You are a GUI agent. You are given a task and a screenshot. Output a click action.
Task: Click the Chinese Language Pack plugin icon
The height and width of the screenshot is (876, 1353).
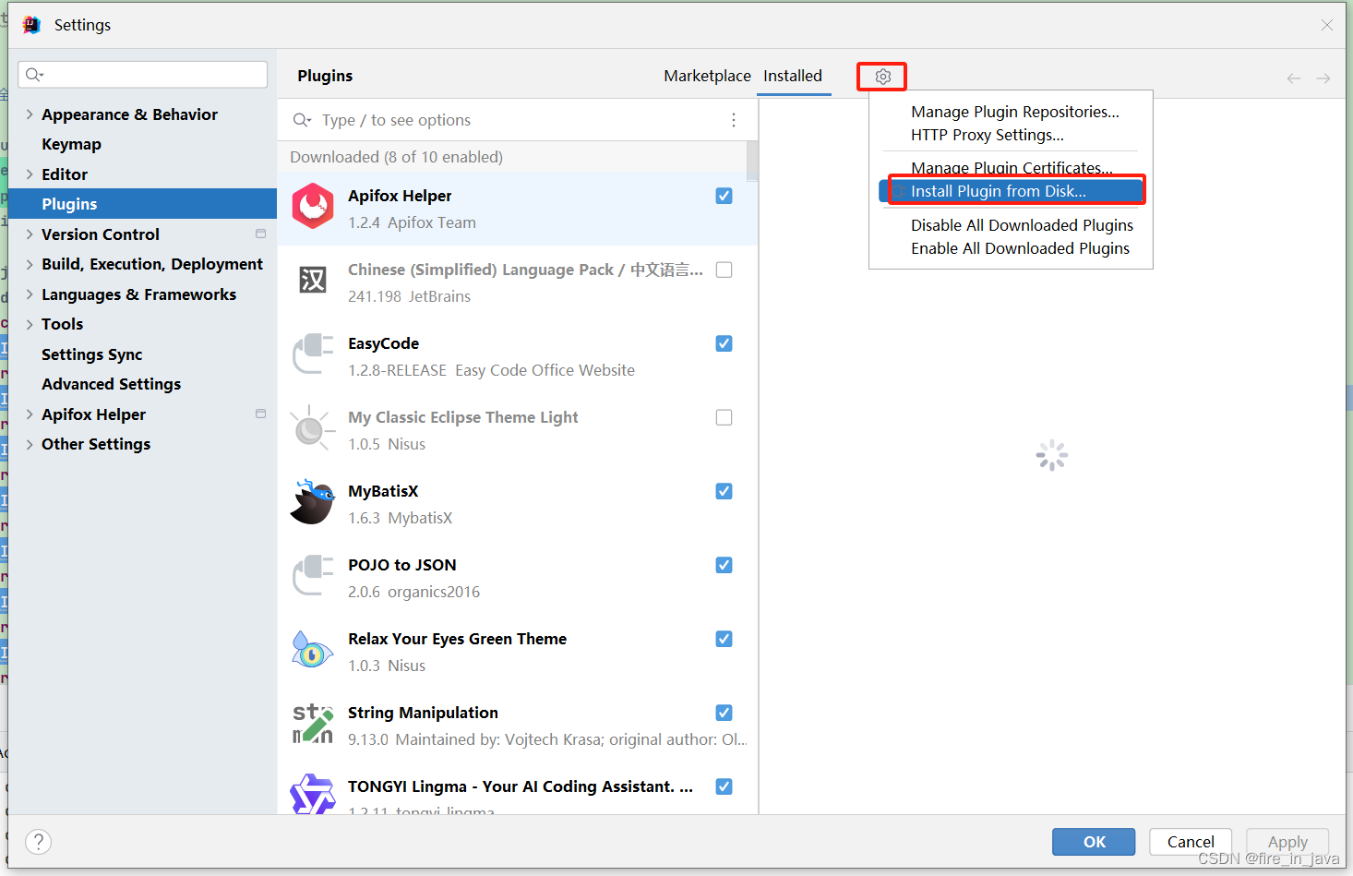[x=313, y=279]
